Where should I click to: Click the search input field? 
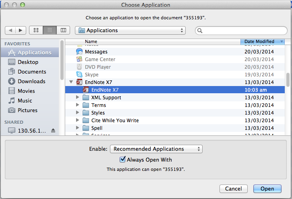click(x=241, y=30)
